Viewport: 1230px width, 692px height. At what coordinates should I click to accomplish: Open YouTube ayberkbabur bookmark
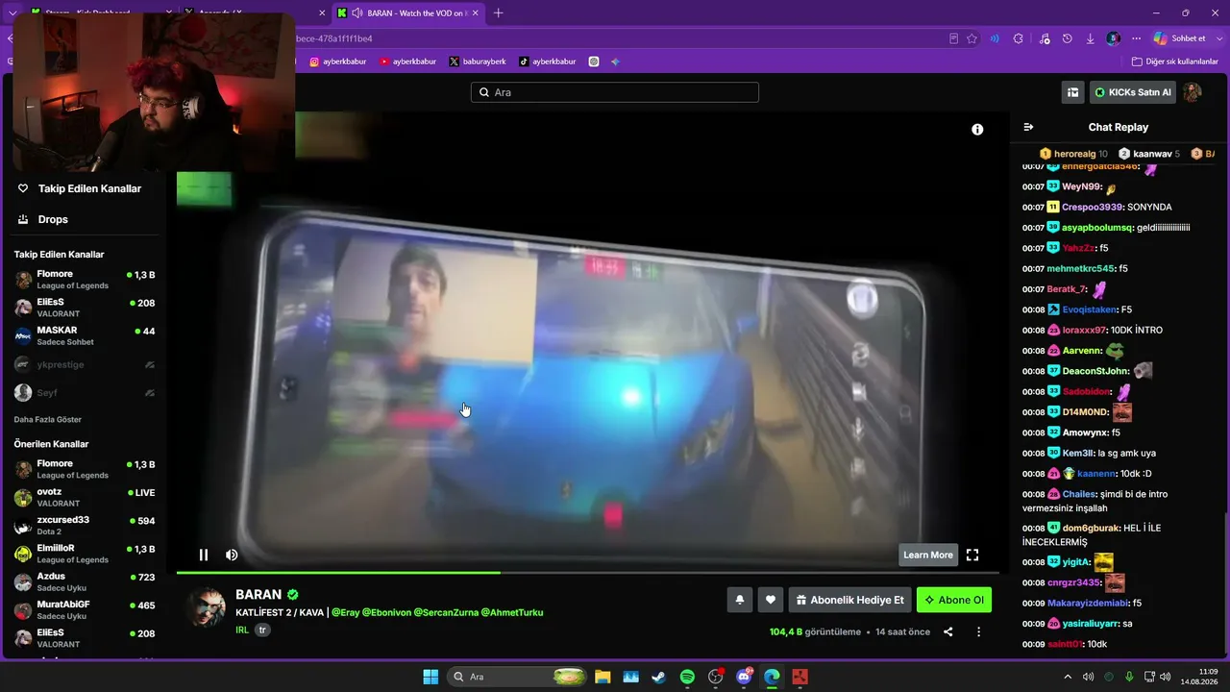[407, 62]
